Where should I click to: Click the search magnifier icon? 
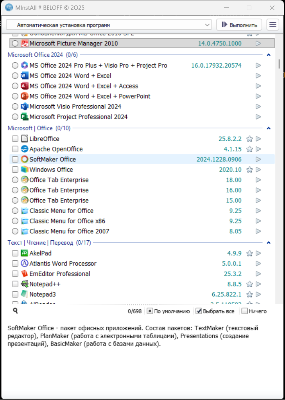(15, 311)
